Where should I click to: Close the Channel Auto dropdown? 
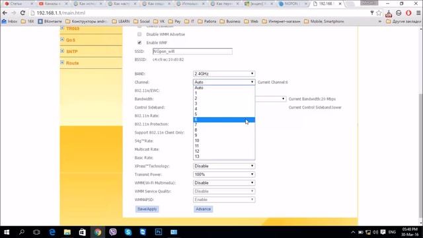click(224, 82)
